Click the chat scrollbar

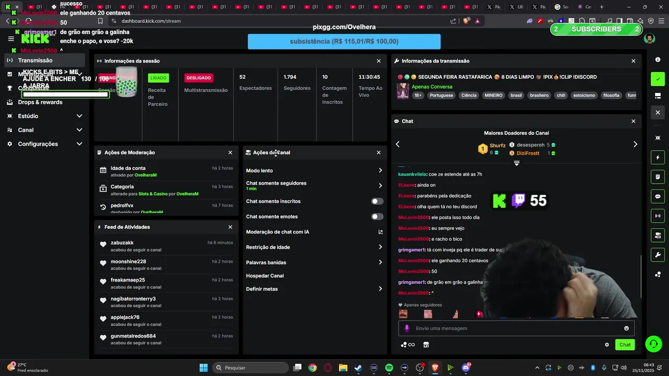coord(641,277)
